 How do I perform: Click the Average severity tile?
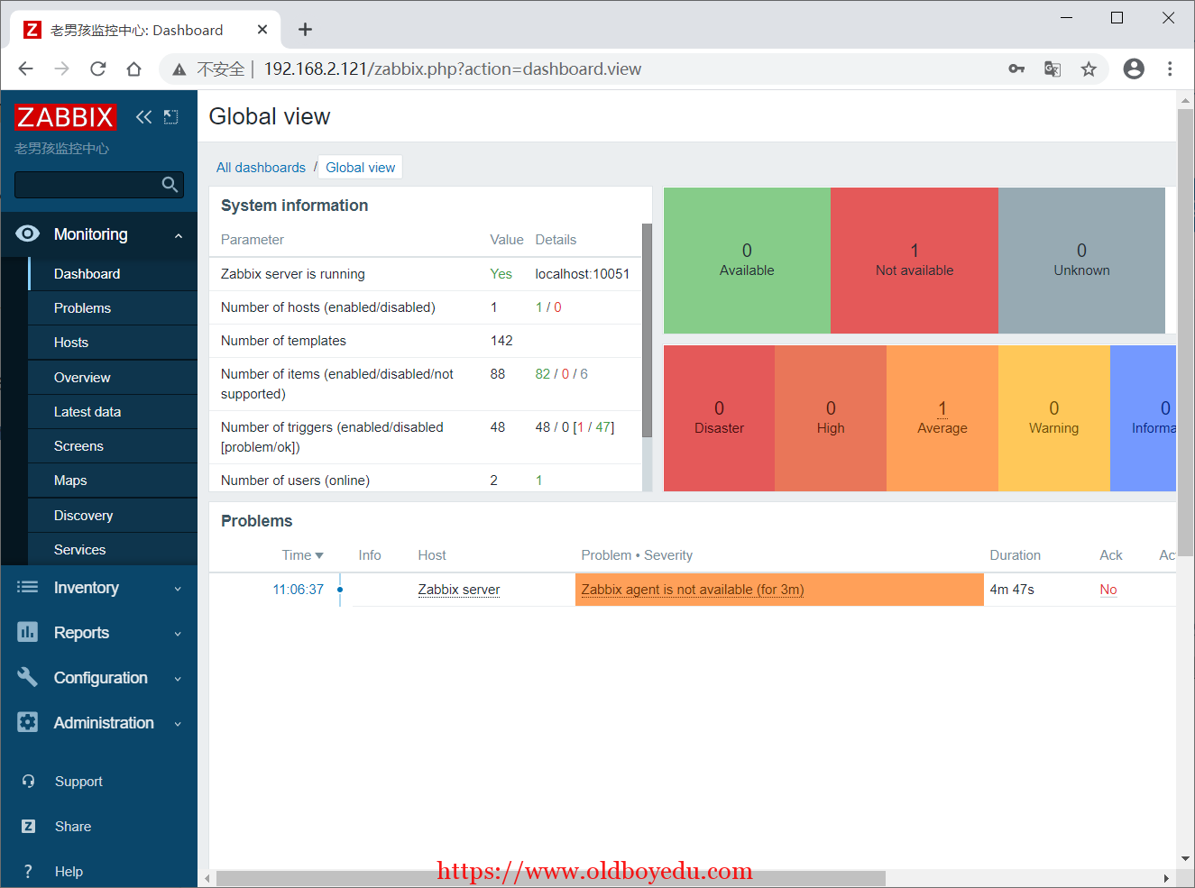coord(942,418)
